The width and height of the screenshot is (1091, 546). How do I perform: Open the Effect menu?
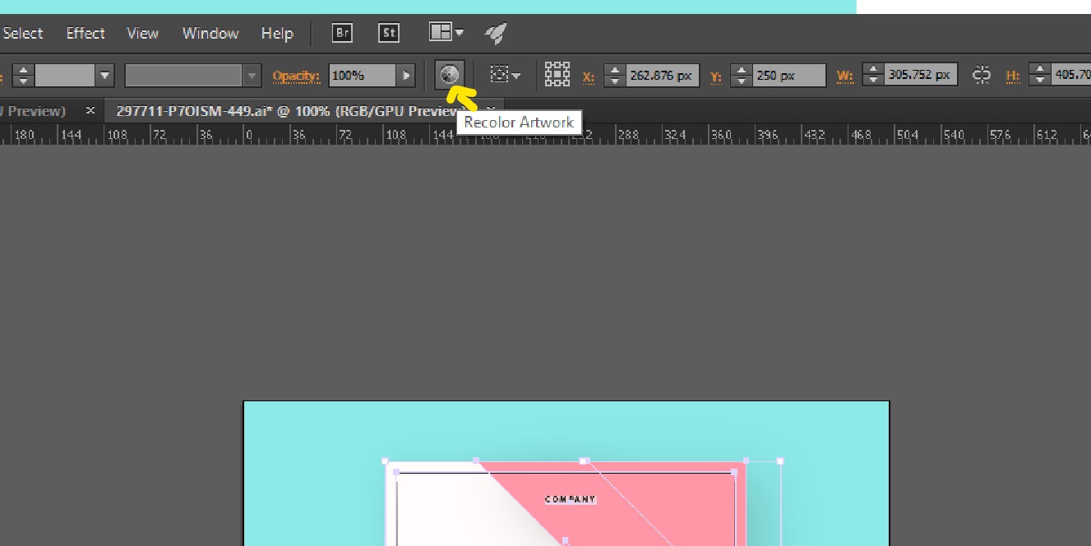pos(86,33)
